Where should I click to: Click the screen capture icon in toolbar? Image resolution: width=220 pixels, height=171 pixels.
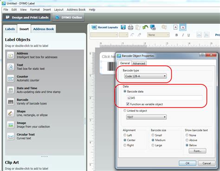(153, 27)
